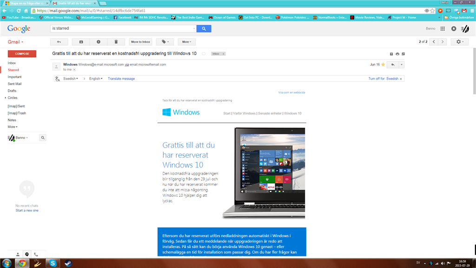This screenshot has height=268, width=476.
Task: Click the Gmail page vertical scrollbar
Action: click(475, 71)
